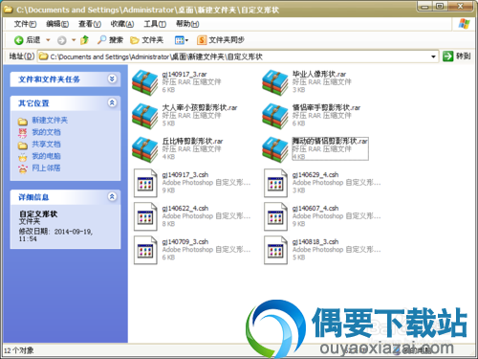
Task: Toggle the Folders (文件夹) pane button
Action: [146, 40]
